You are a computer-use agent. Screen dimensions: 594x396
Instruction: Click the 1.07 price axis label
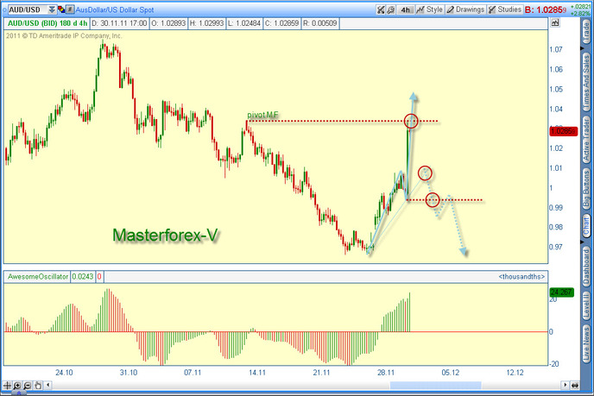[556, 49]
